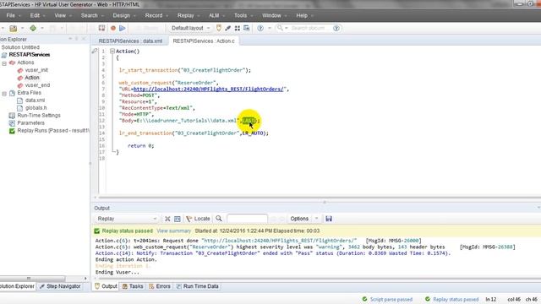
Task: Collapse the Action() code fold marker
Action: click(112, 51)
